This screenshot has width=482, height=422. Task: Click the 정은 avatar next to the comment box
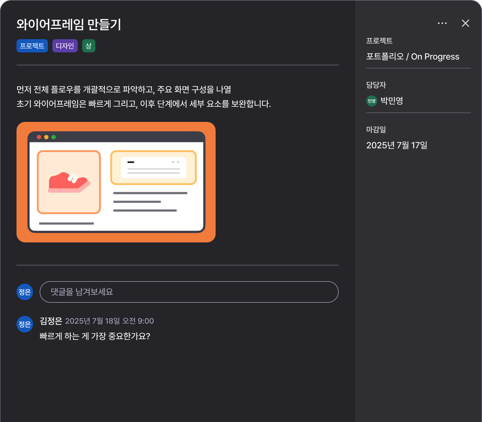click(25, 292)
